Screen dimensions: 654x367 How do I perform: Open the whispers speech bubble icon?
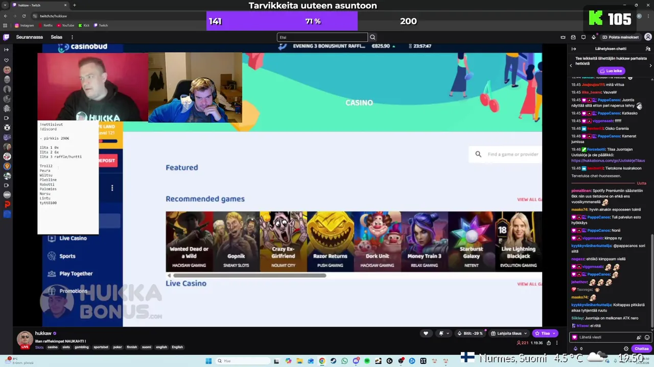583,37
